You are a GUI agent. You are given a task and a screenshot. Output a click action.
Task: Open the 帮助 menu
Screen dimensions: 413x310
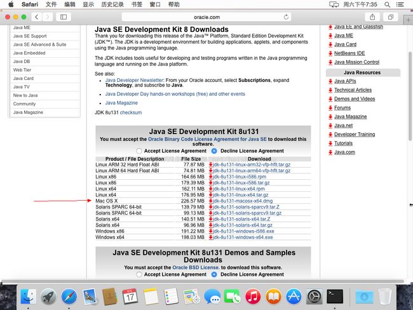pyautogui.click(x=174, y=4)
